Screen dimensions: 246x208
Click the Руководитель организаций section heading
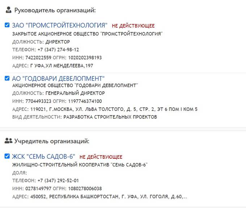tap(55, 10)
